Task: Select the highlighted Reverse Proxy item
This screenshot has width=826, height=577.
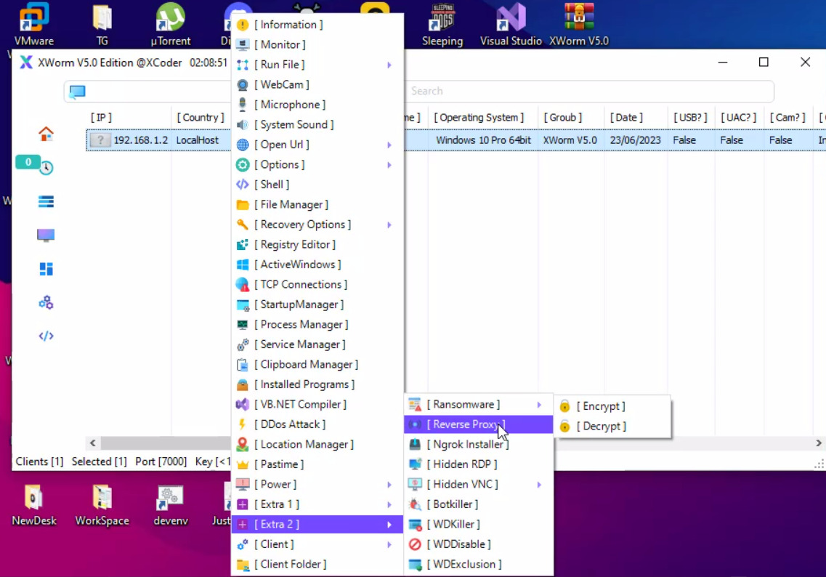Action: 478,424
